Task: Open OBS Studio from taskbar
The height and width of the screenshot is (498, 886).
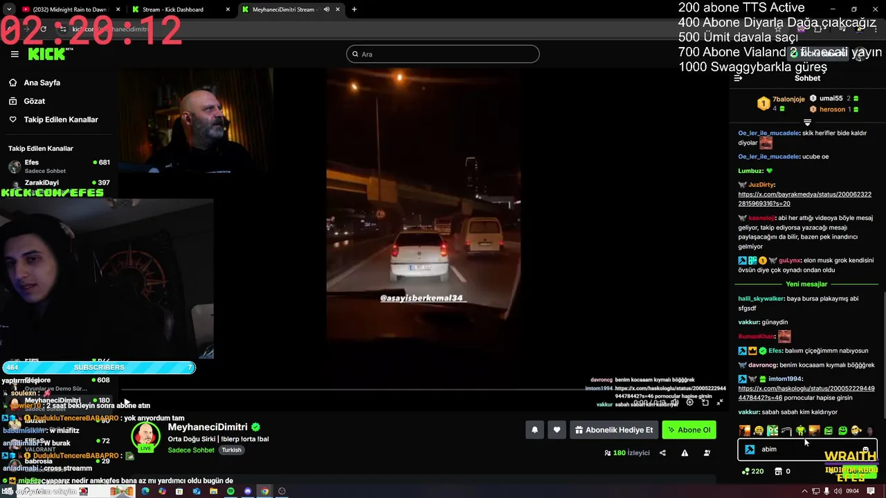Action: [282, 491]
